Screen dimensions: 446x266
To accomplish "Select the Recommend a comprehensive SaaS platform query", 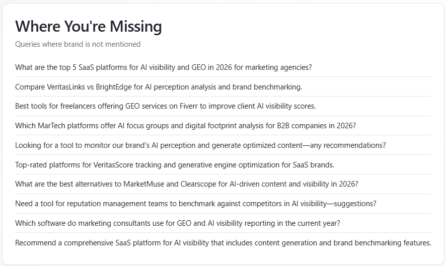I will tap(222, 243).
